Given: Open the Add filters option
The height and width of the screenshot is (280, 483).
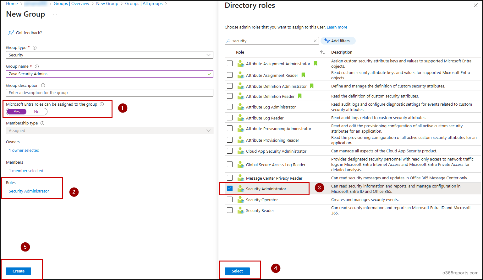Looking at the screenshot, I should pos(338,41).
